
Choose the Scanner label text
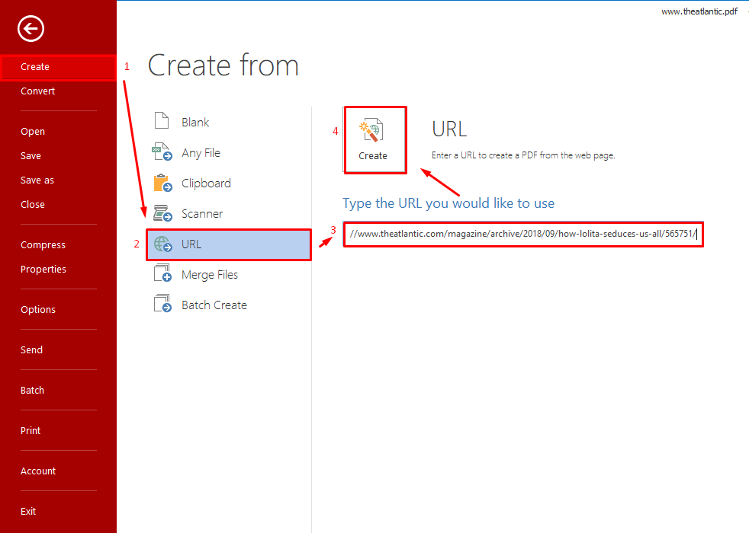202,214
